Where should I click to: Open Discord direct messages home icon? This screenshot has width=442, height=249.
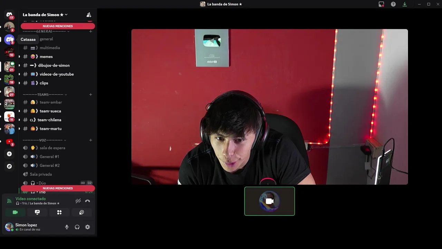(9, 15)
